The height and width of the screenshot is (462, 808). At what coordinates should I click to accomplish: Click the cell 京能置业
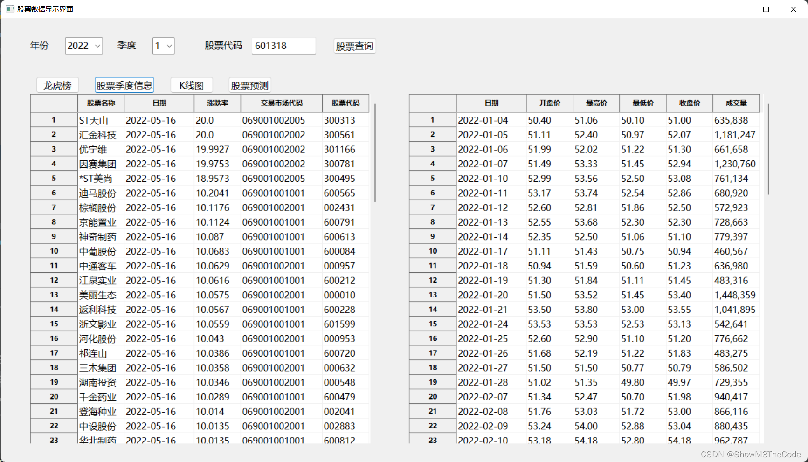click(x=101, y=222)
